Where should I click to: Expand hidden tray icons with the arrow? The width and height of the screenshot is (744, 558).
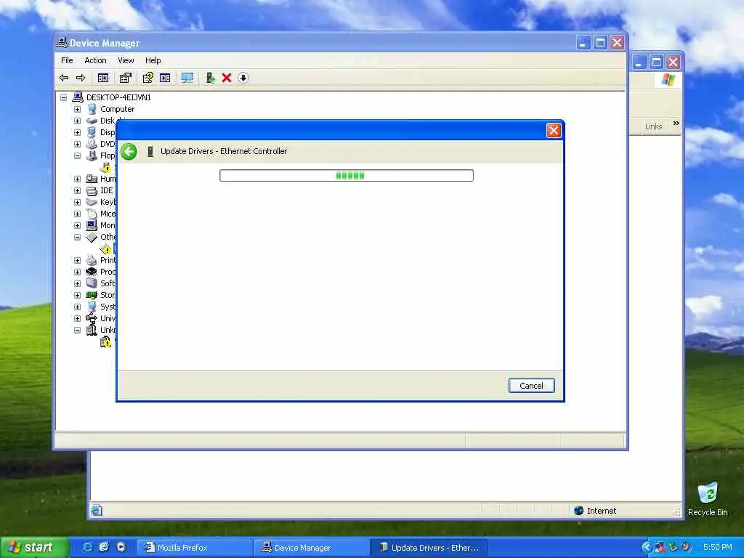point(646,548)
